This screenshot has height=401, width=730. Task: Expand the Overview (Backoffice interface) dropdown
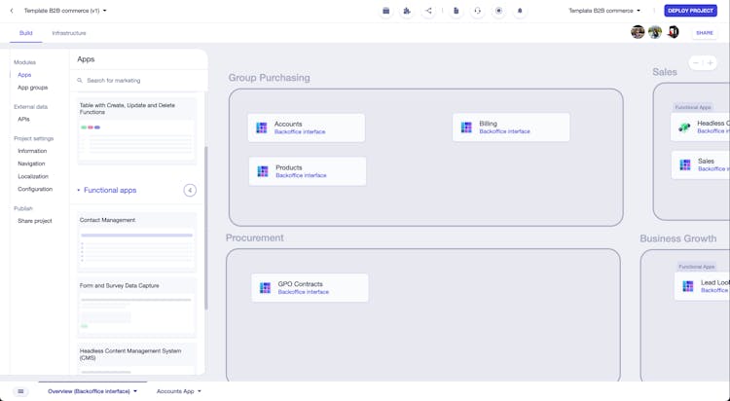[x=92, y=391]
